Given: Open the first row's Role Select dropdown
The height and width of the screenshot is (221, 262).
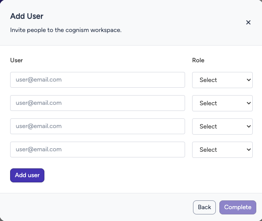Looking at the screenshot, I should point(222,80).
